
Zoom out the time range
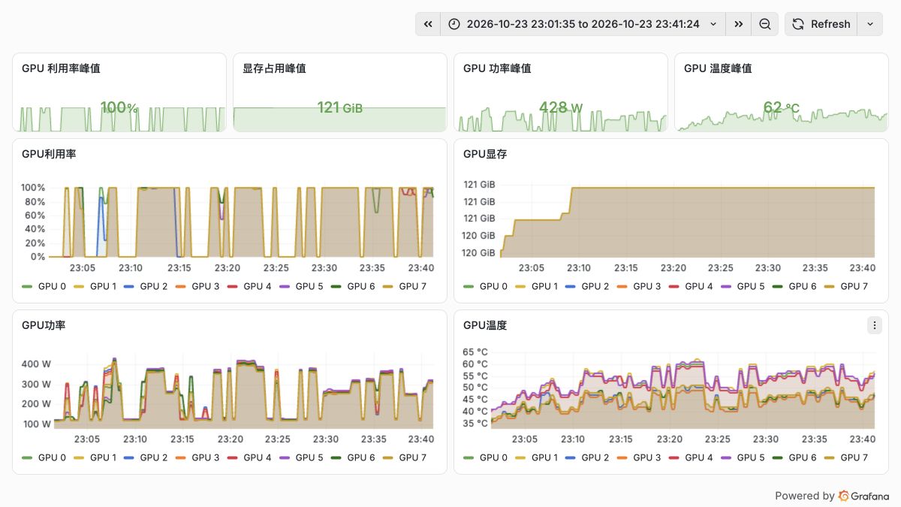(764, 24)
